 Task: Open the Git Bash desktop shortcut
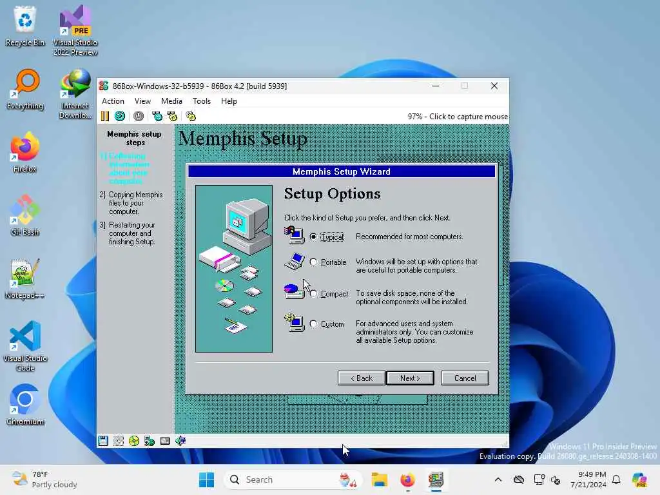tap(25, 215)
